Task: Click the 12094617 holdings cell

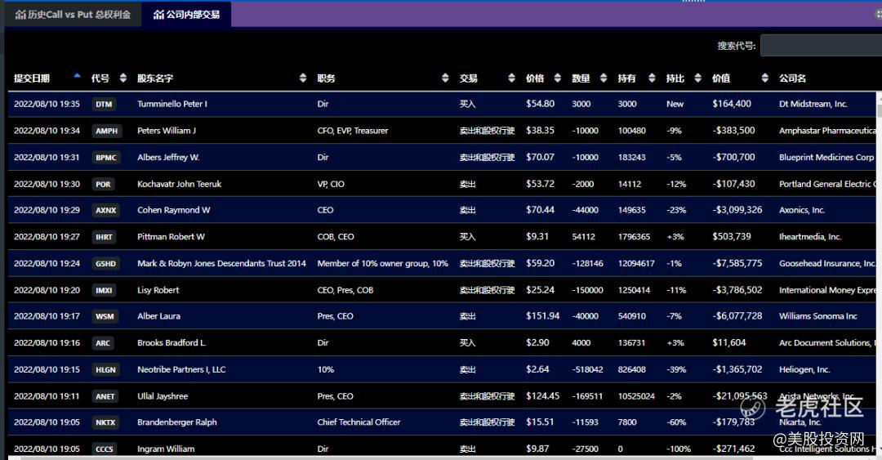Action: [636, 264]
